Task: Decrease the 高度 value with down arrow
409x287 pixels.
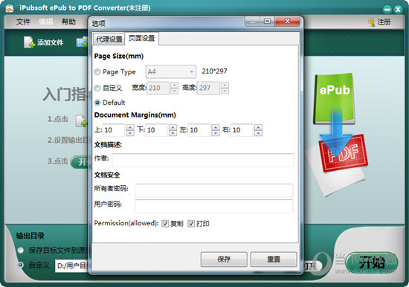Action: coord(225,91)
